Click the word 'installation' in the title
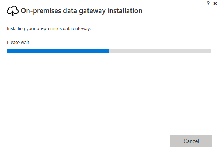Image resolution: width=219 pixels, height=151 pixels. point(125,10)
